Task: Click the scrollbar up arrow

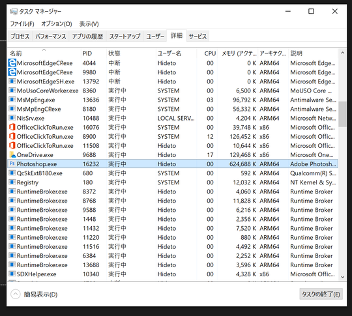Action: tap(342, 53)
